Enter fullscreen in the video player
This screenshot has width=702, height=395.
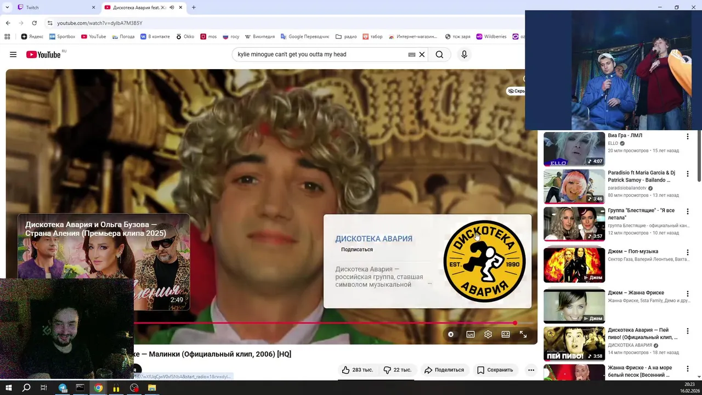[523, 334]
